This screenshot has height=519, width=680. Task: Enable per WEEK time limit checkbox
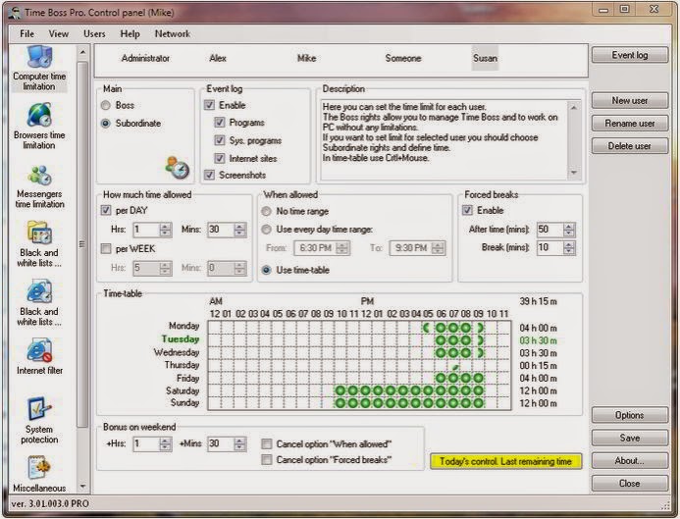[x=106, y=248]
